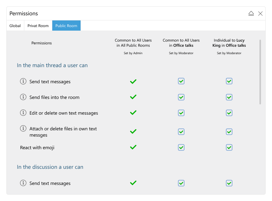Click 'Attach or delete files in own text messges' label
The height and width of the screenshot is (201, 272).
63,132
